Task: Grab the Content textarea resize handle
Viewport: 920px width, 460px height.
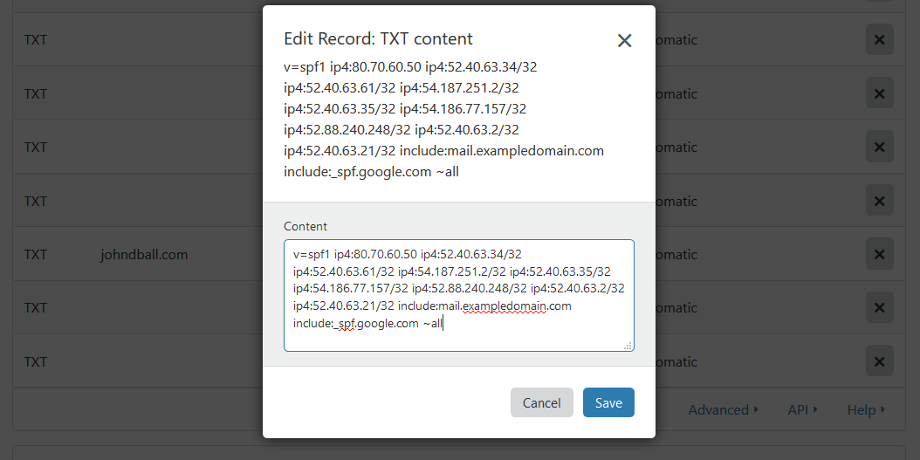Action: [x=628, y=346]
